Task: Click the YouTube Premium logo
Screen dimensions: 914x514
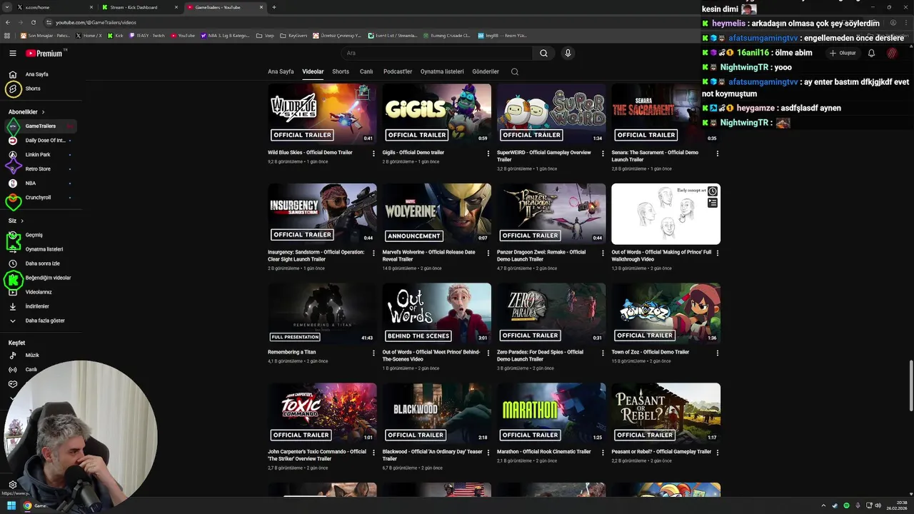Action: (44, 54)
